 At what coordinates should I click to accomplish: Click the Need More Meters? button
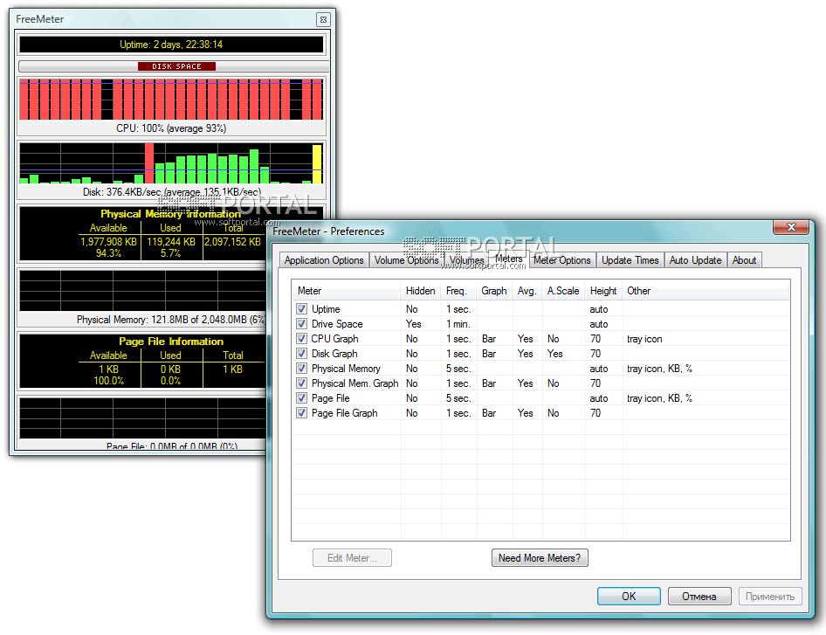540,558
